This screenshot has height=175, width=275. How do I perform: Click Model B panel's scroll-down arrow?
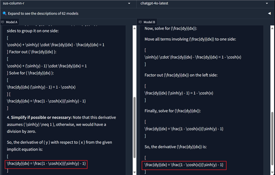[272, 172]
